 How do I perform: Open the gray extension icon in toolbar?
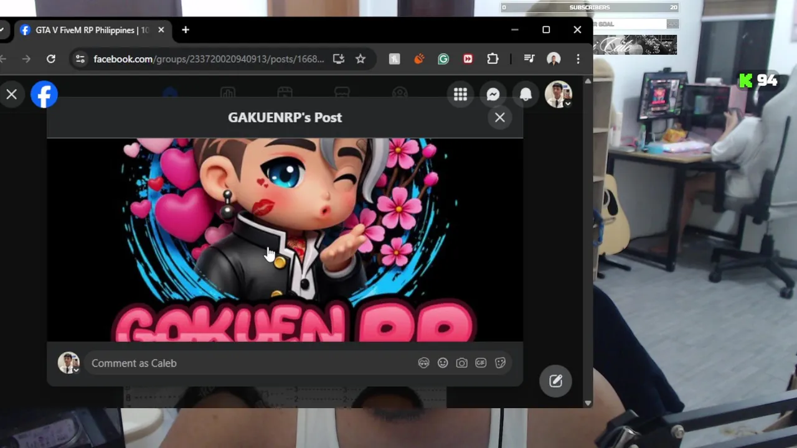click(x=394, y=58)
